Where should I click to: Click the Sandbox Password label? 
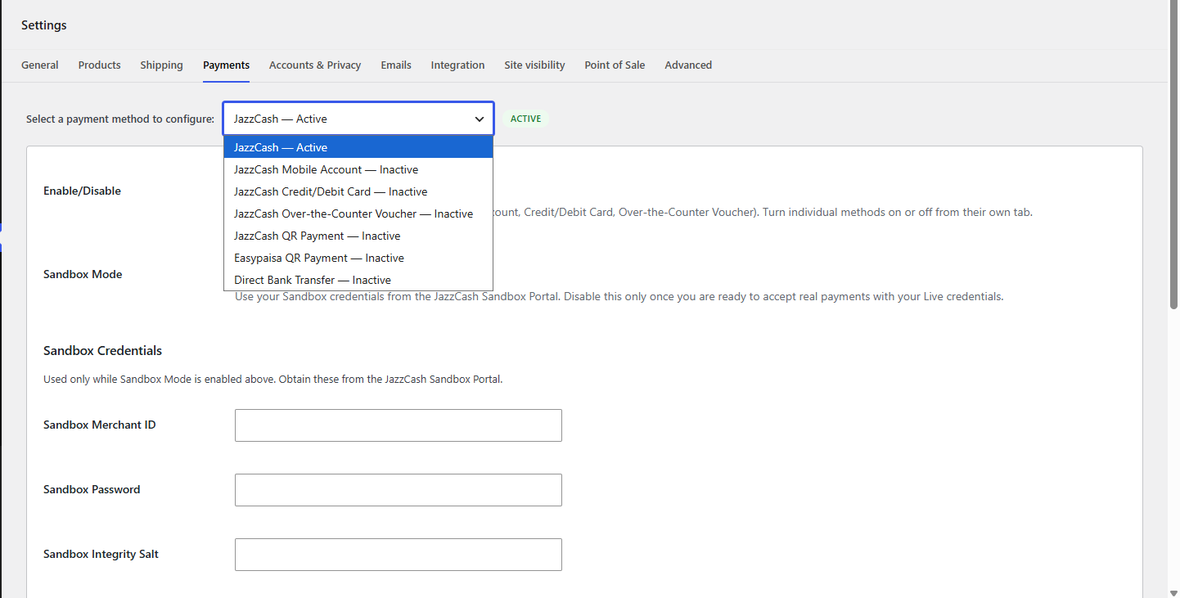click(92, 489)
